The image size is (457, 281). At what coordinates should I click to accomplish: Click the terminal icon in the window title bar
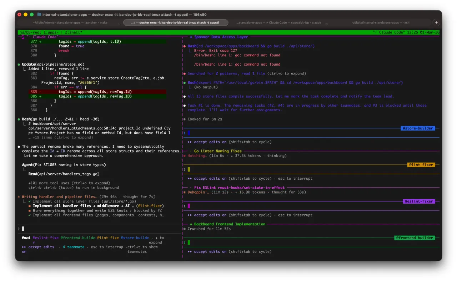point(39,15)
